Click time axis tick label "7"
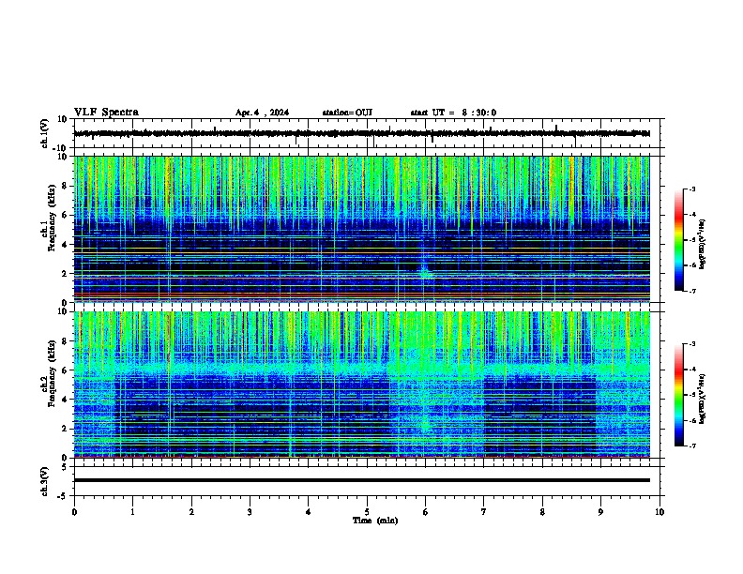 click(484, 512)
